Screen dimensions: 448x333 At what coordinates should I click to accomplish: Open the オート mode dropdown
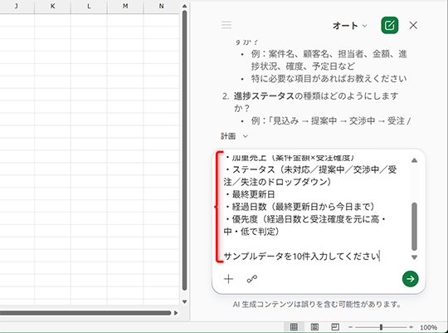click(x=350, y=26)
